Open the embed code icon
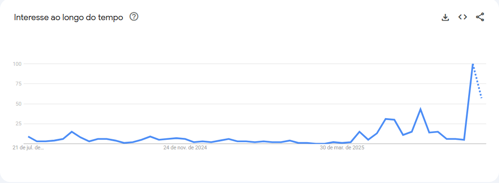499x183 pixels. pyautogui.click(x=462, y=17)
